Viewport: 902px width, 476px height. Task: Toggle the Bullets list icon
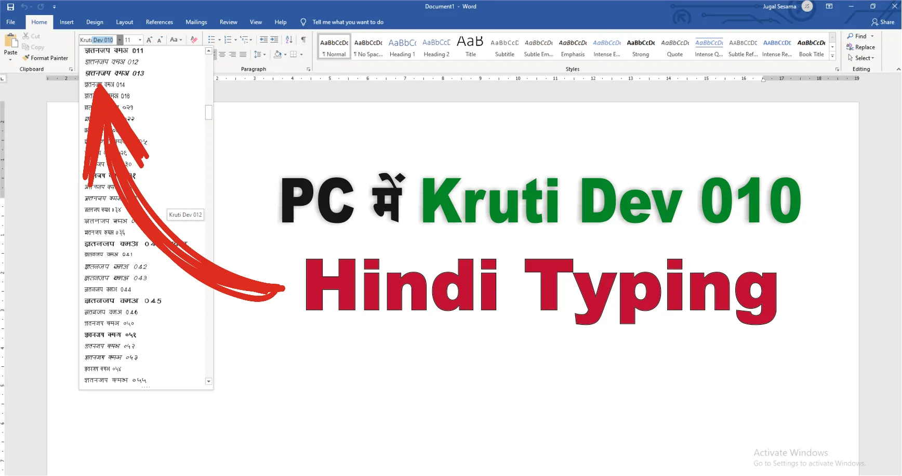tap(210, 39)
